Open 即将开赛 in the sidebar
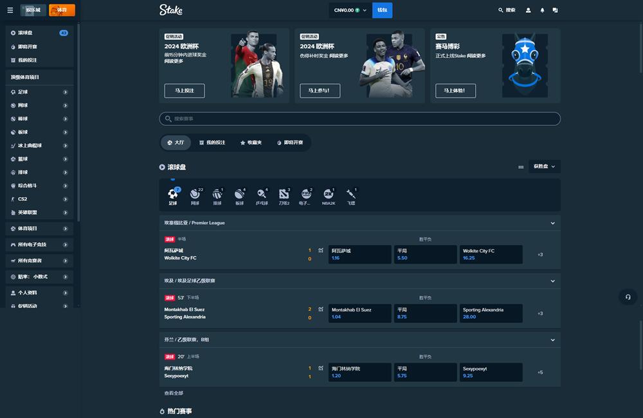 point(39,47)
